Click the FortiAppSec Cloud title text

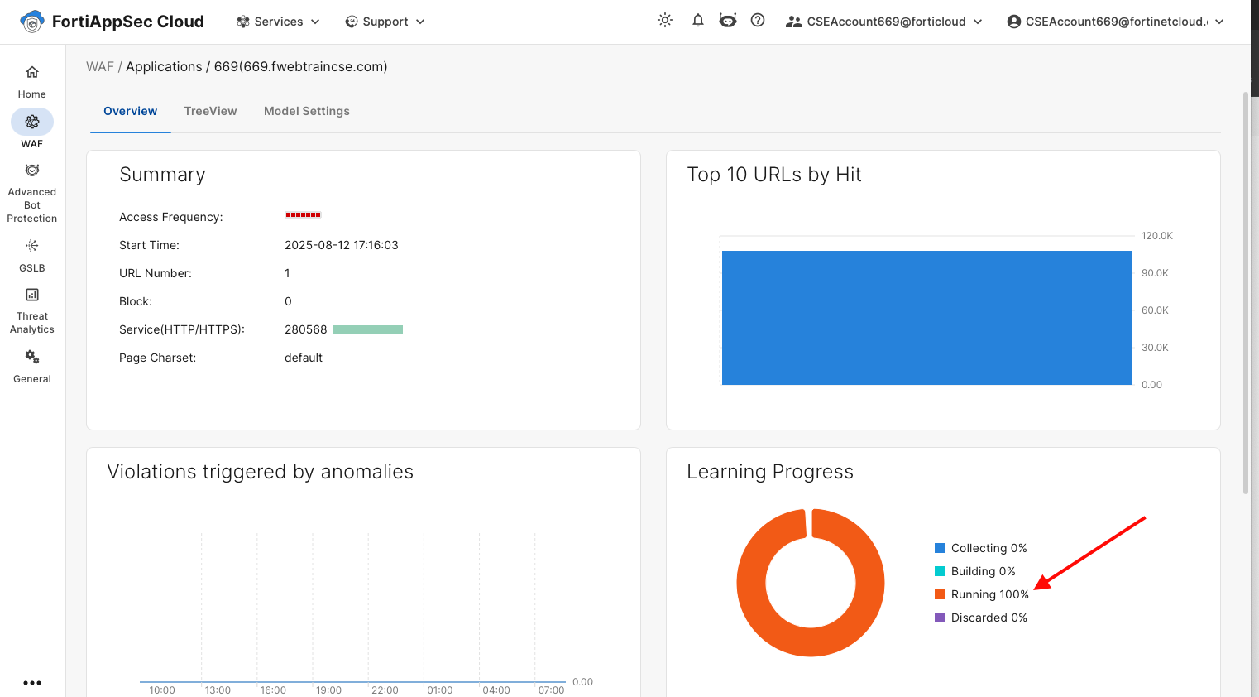pos(128,22)
